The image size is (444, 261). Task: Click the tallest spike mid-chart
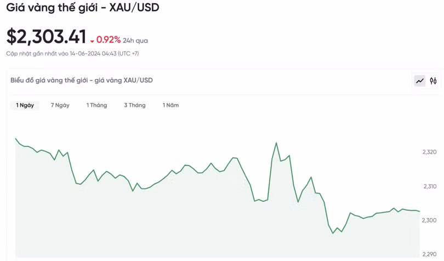[x=276, y=143]
